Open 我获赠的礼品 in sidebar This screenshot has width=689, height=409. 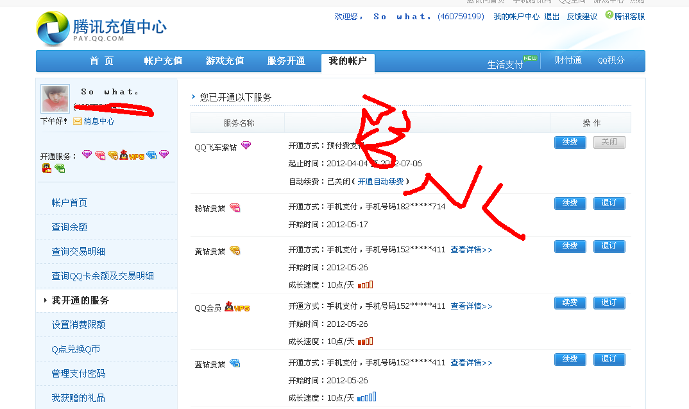point(79,398)
